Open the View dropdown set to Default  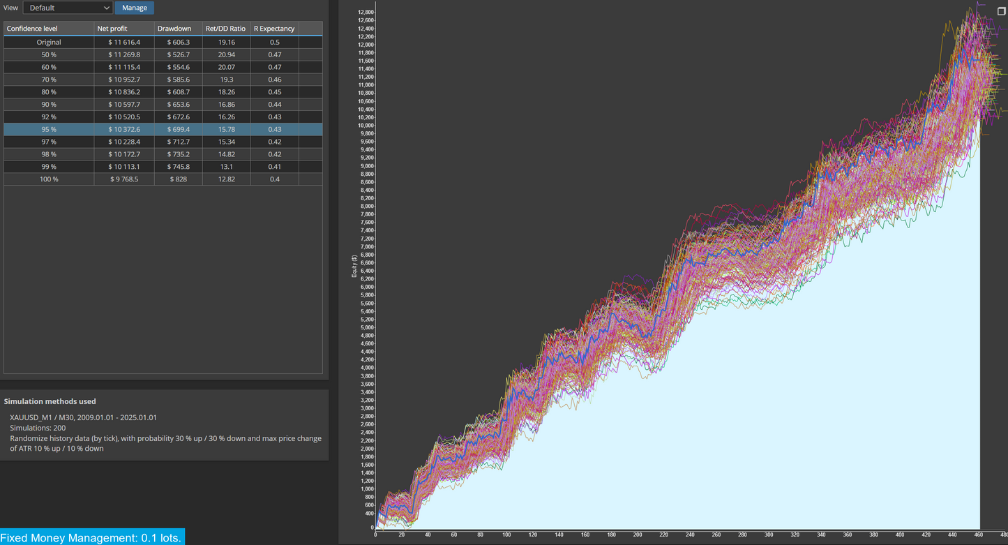point(68,8)
